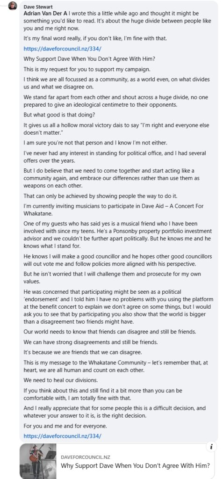Open the link preview card article title
This screenshot has width=223, height=479.
(135, 465)
